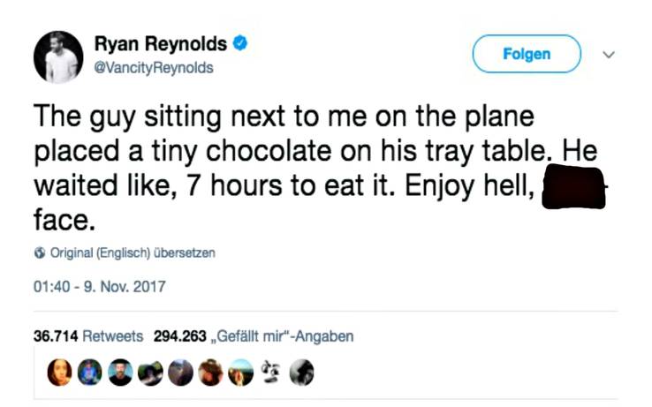Click the third liker avatar, bearded man

point(121,373)
